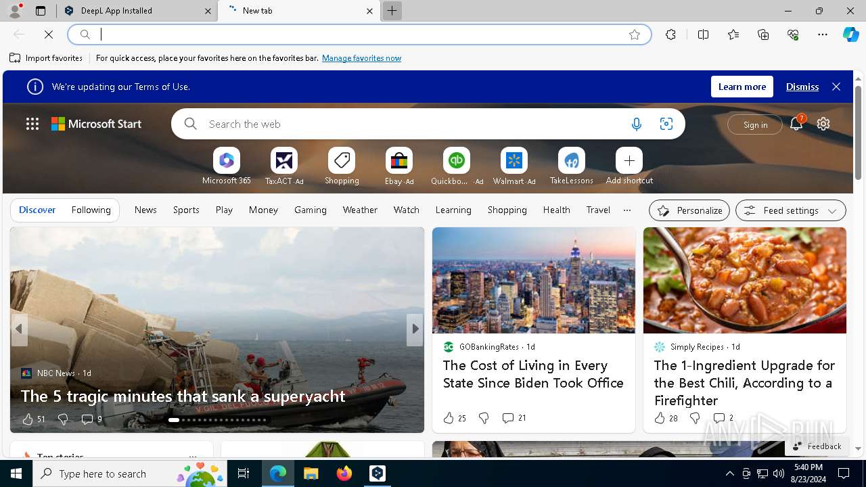Viewport: 866px width, 487px height.
Task: Switch to DeepL App Installed tab
Action: pos(137,11)
